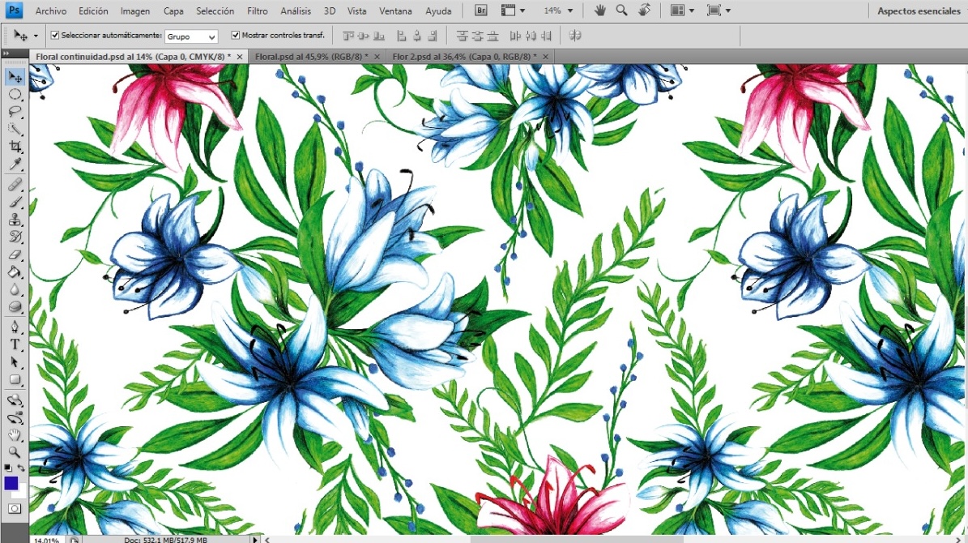Click the 14.01% zoom field in status bar
The height and width of the screenshot is (543, 968).
point(46,539)
